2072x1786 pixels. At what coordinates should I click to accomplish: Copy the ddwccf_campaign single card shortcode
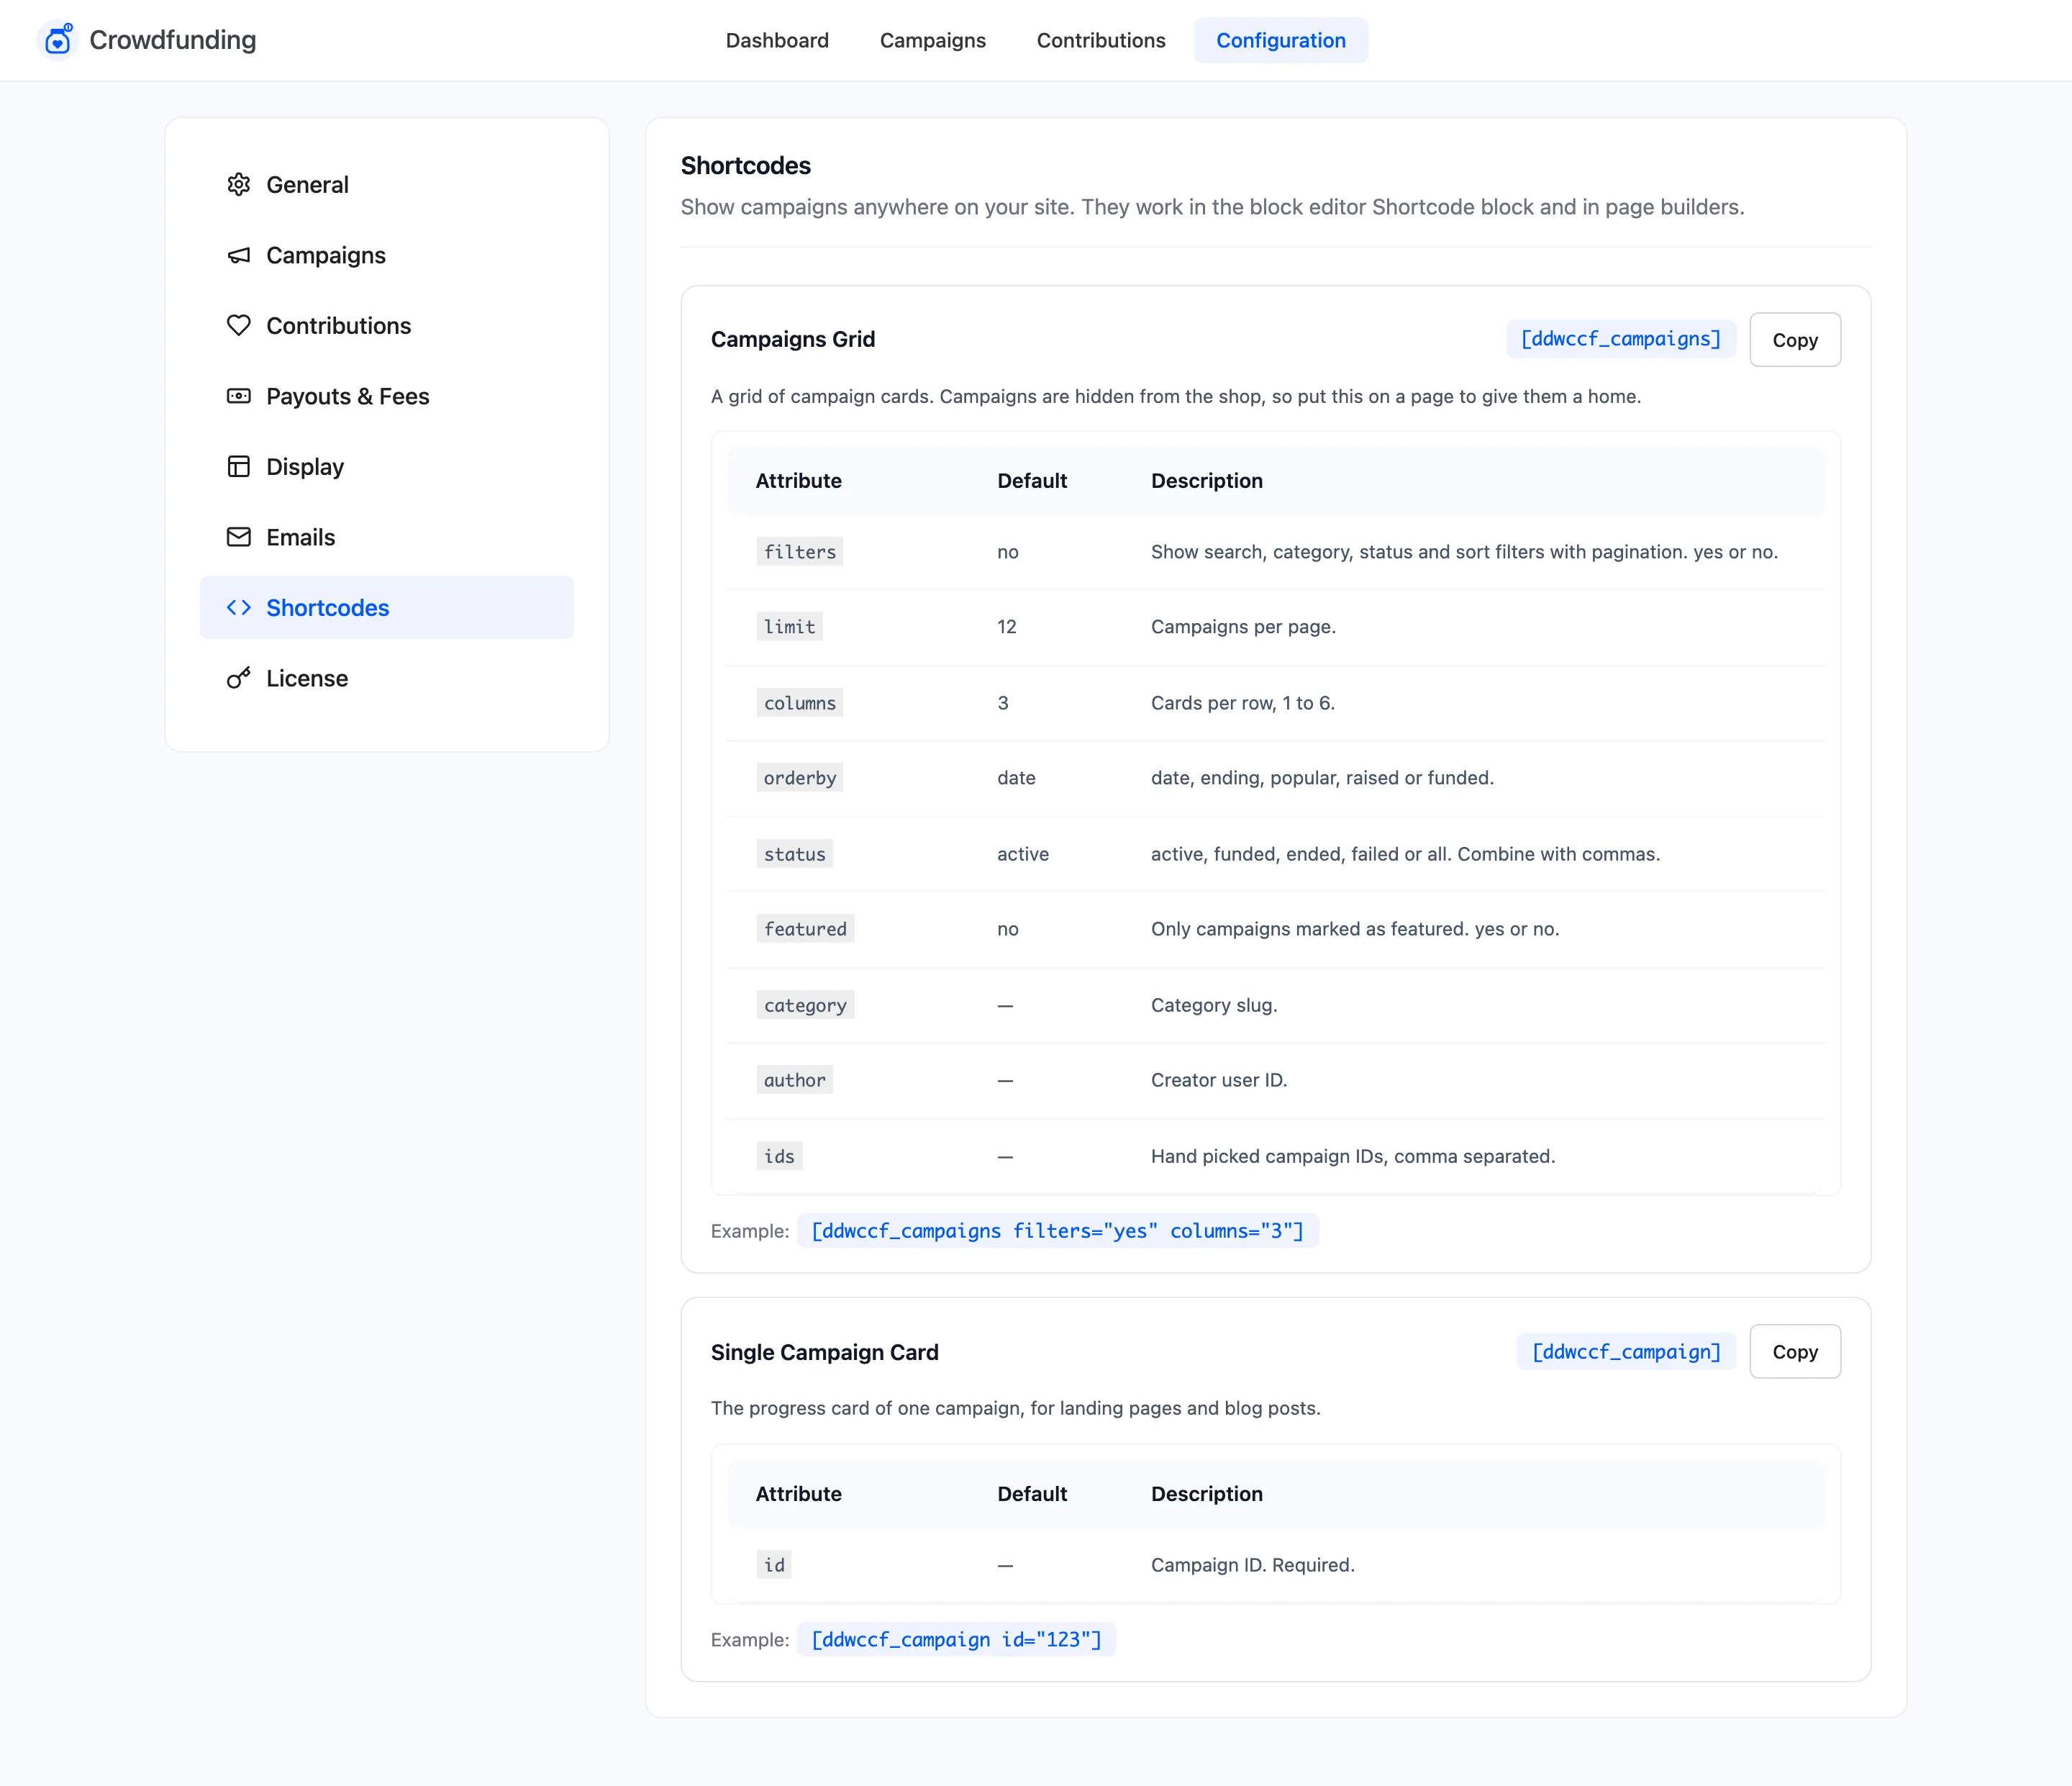click(x=1794, y=1352)
